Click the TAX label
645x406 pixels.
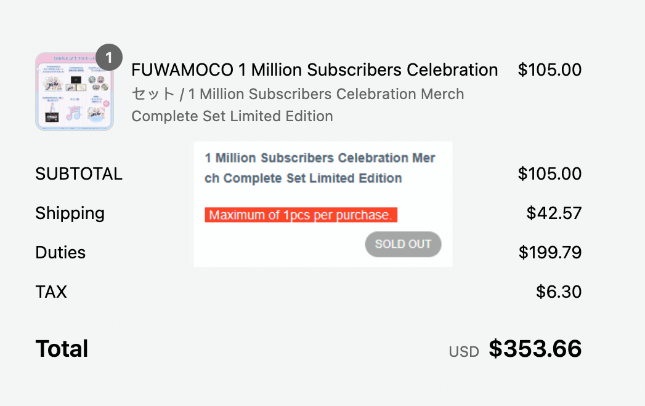point(51,292)
